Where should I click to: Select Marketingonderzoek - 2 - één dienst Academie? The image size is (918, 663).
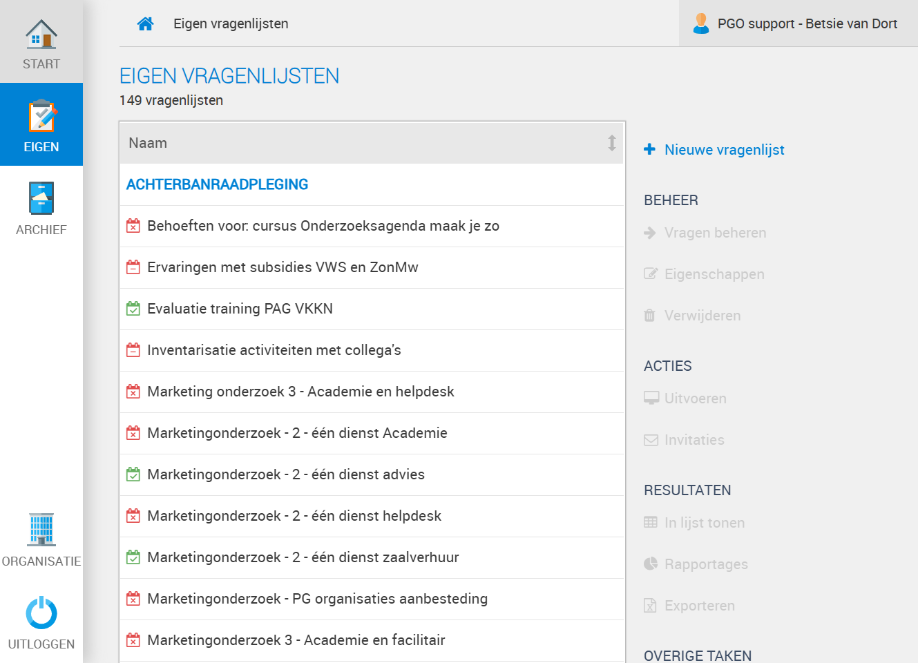pos(372,433)
